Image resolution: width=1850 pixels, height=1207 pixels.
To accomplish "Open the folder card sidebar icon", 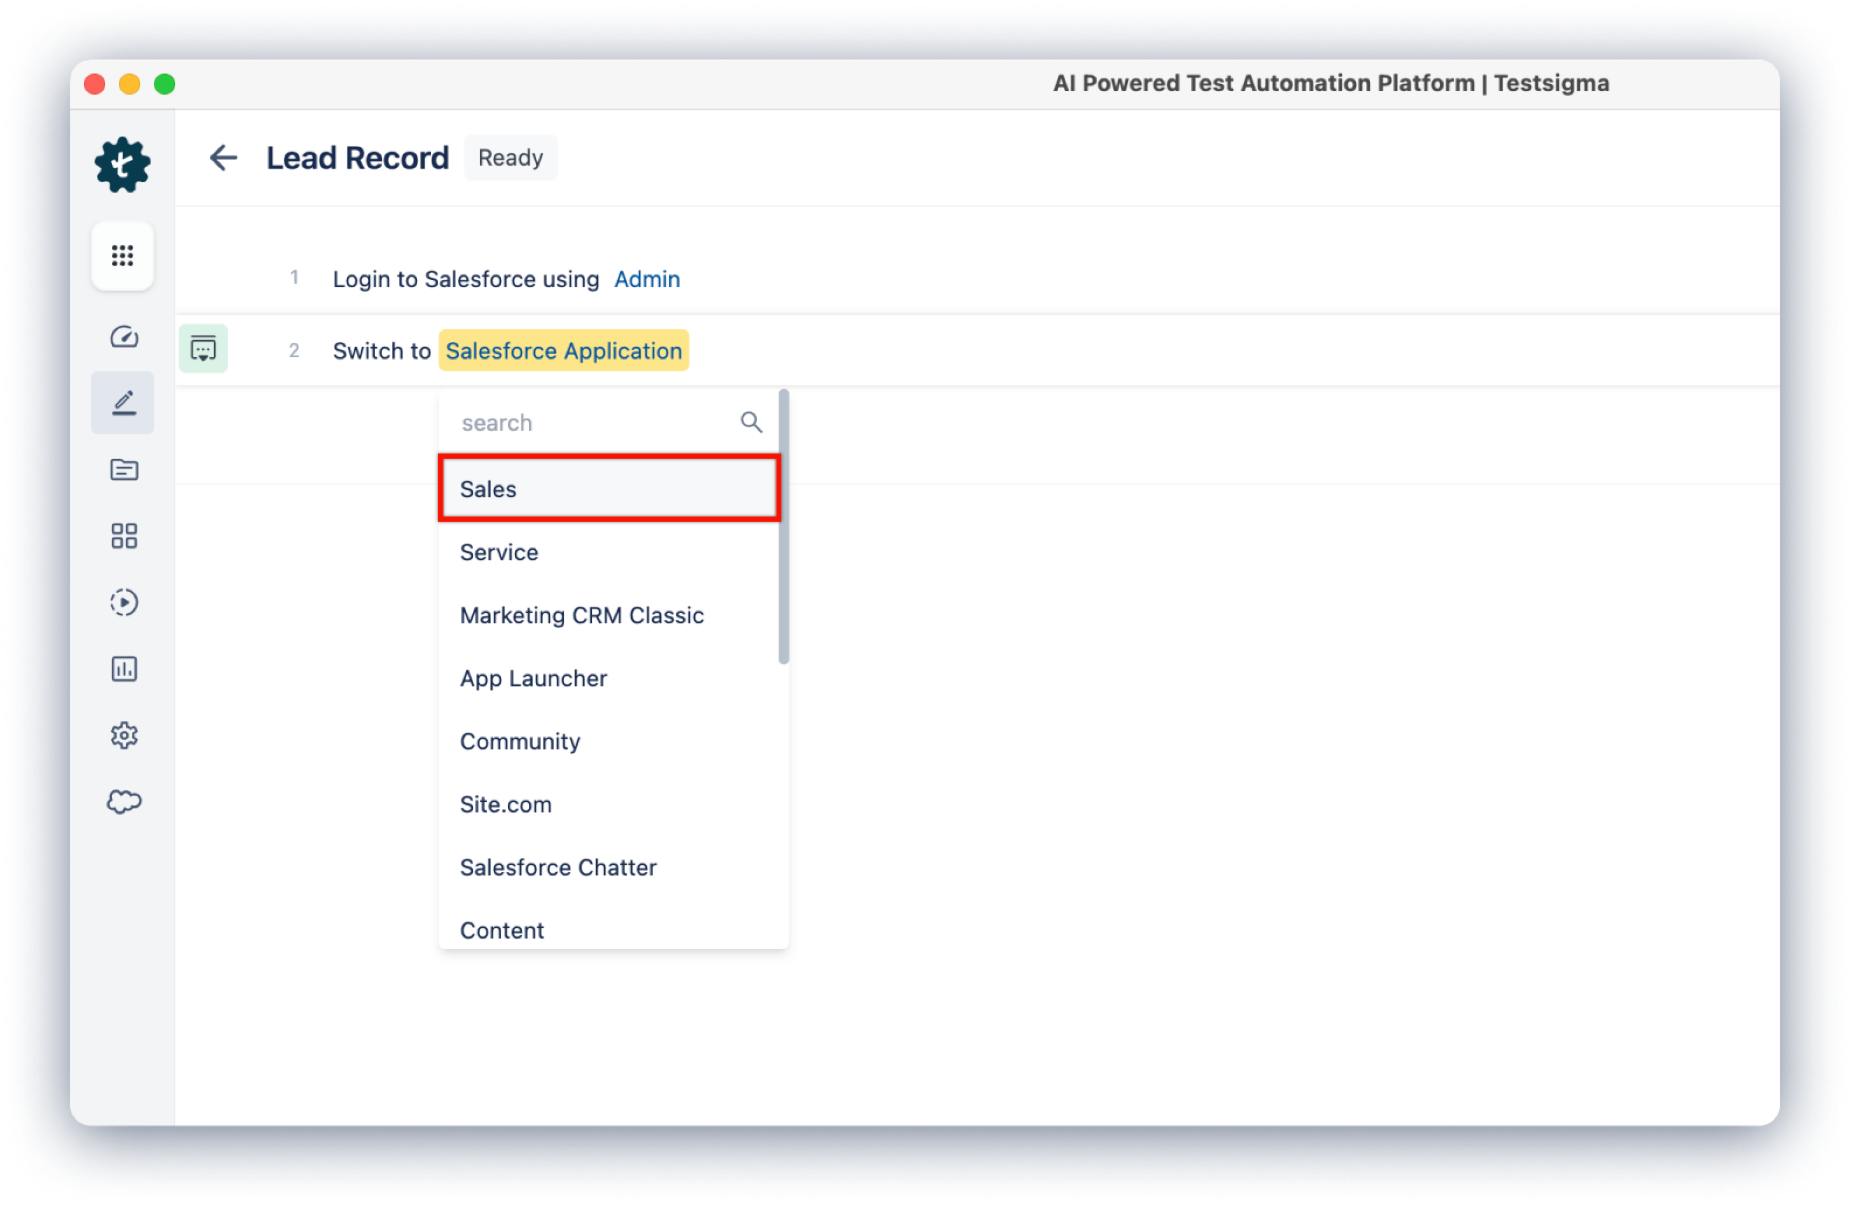I will tap(124, 469).
